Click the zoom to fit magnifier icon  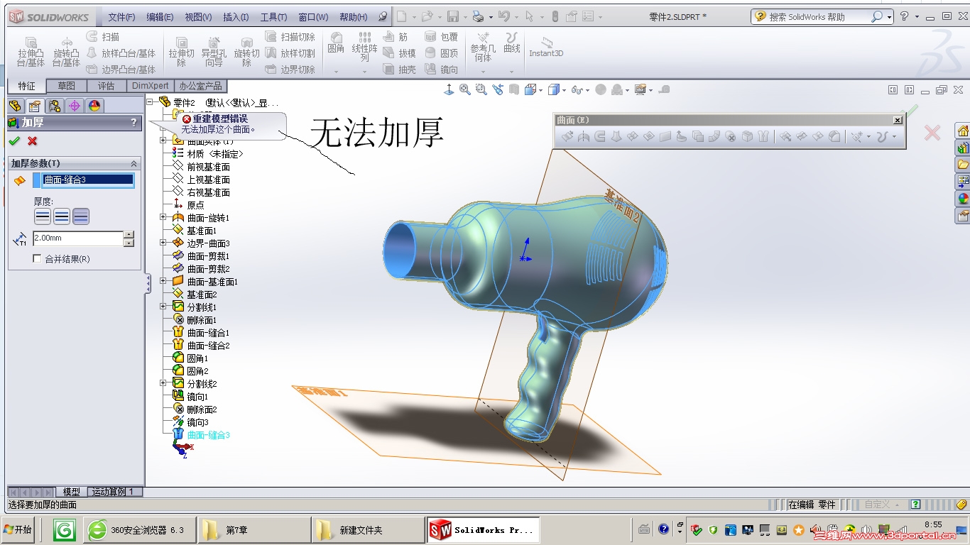(x=465, y=89)
